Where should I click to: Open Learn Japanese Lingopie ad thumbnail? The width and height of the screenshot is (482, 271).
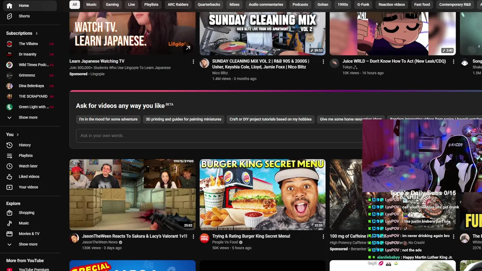[133, 34]
